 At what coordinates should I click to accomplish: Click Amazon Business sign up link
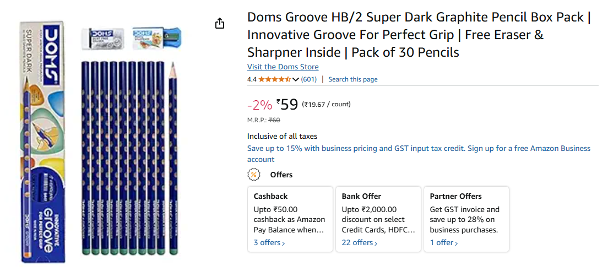click(419, 154)
